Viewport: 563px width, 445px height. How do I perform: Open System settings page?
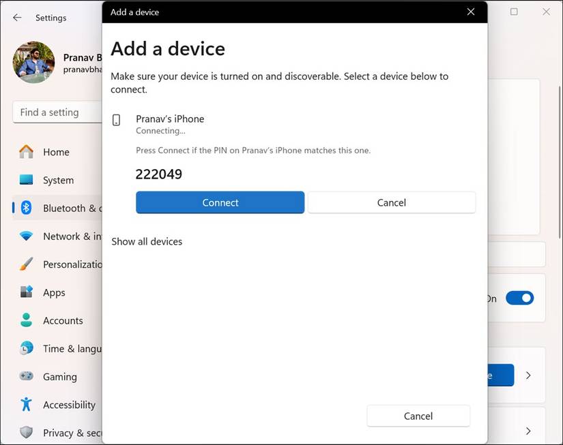pos(57,180)
